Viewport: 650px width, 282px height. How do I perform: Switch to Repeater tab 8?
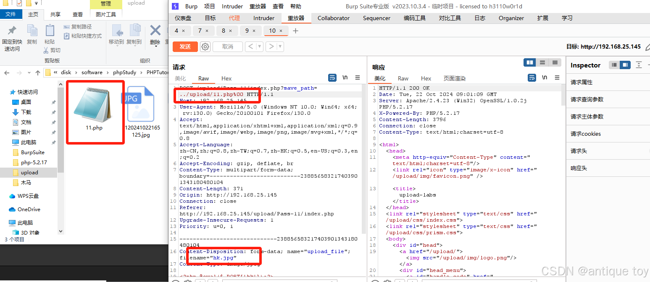(x=224, y=31)
